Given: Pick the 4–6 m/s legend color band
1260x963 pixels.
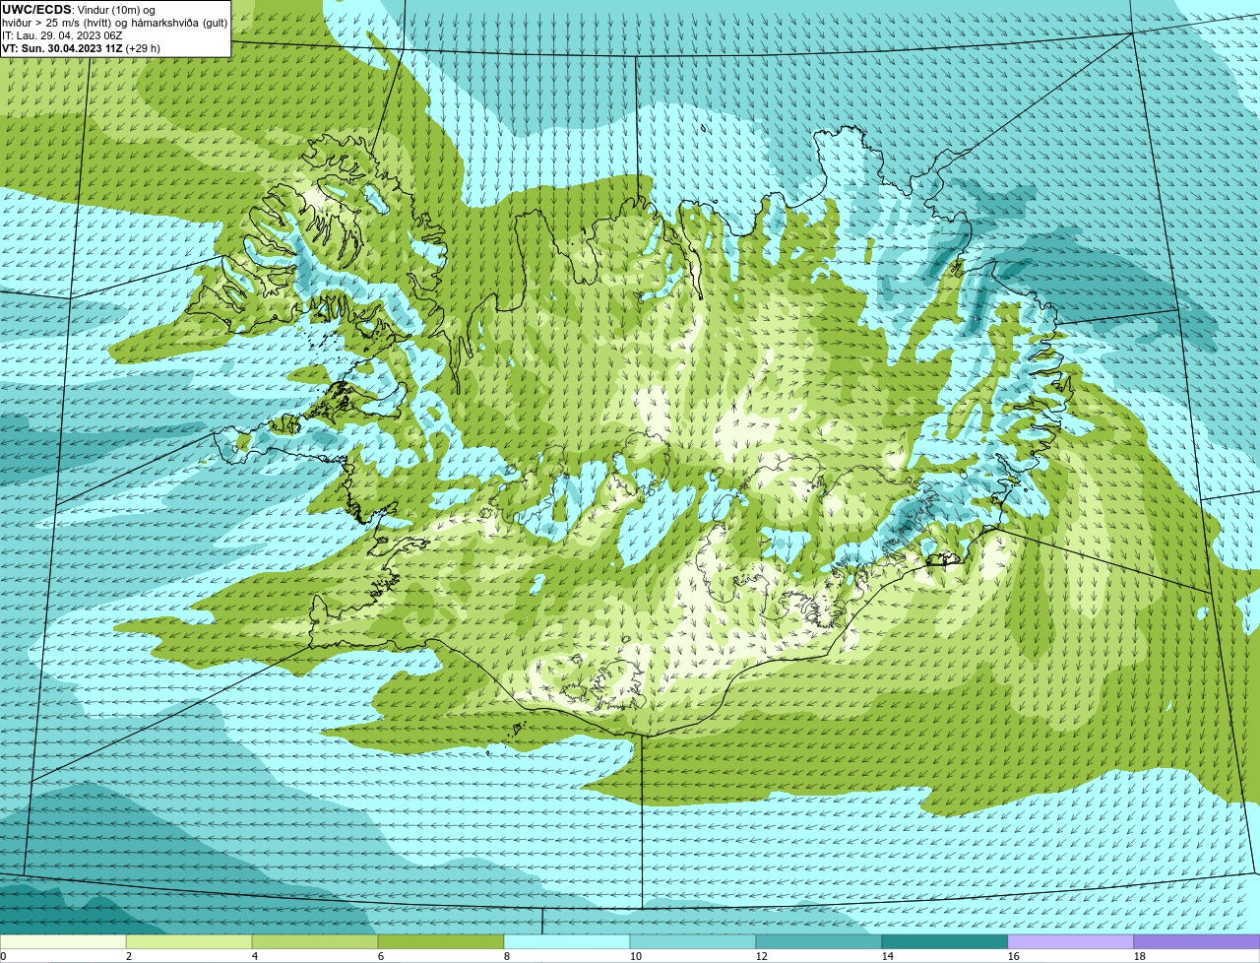Looking at the screenshot, I should (x=315, y=942).
